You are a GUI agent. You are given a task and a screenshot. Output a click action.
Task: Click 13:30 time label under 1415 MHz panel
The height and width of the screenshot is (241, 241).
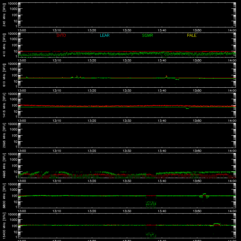point(127,121)
